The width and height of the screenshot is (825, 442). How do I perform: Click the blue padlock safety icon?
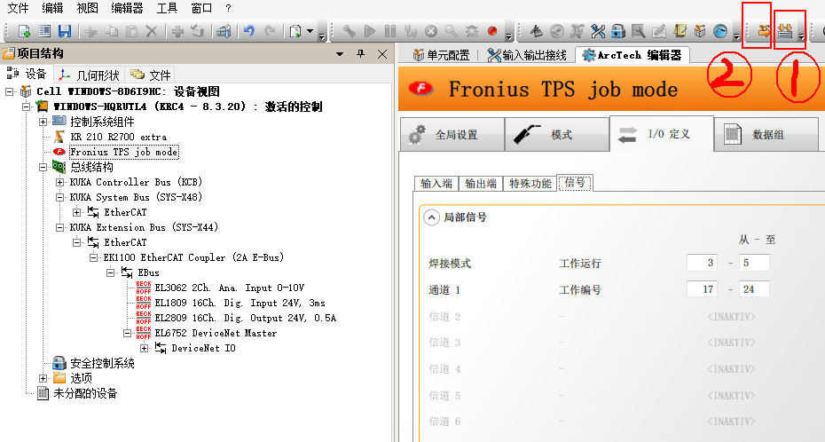click(618, 32)
